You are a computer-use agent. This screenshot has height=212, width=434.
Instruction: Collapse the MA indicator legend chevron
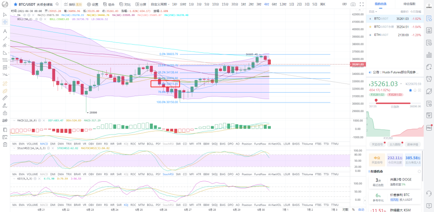14,15
